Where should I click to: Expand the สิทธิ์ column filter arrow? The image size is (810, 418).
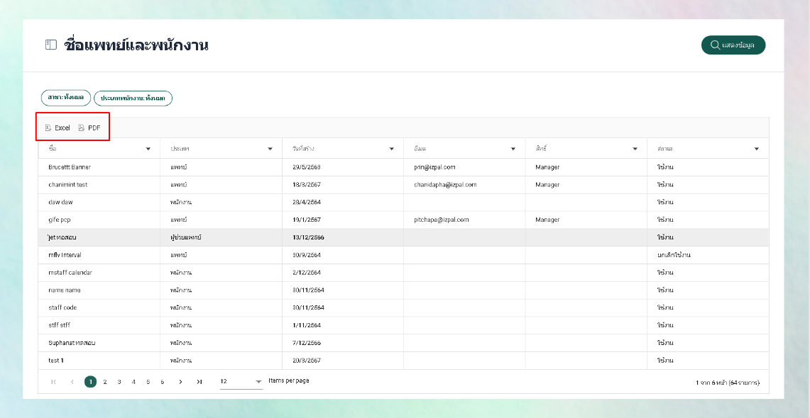(635, 149)
